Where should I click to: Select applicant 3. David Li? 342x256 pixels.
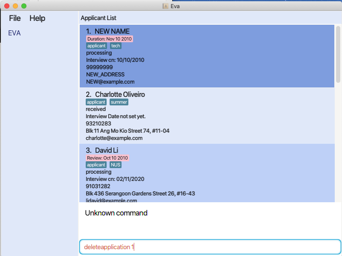click(x=207, y=173)
